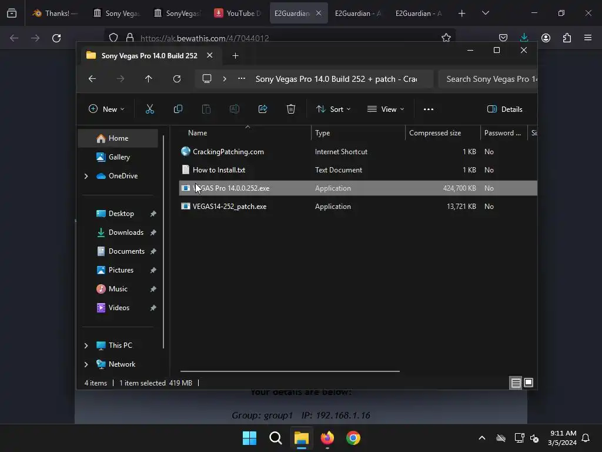The width and height of the screenshot is (602, 452).
Task: Open the Firefox Extensions puzzle icon
Action: (x=567, y=38)
